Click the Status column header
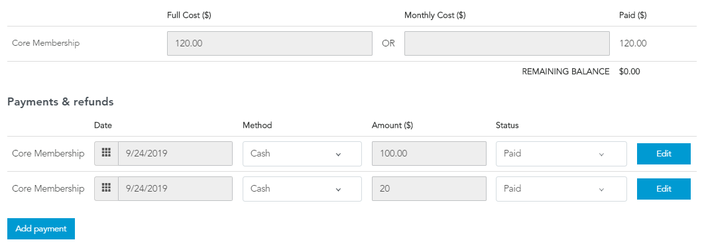The image size is (704, 250). coord(507,125)
